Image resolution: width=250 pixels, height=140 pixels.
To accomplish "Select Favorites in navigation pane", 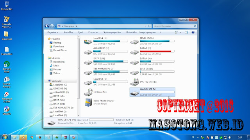I will pos(55,39).
